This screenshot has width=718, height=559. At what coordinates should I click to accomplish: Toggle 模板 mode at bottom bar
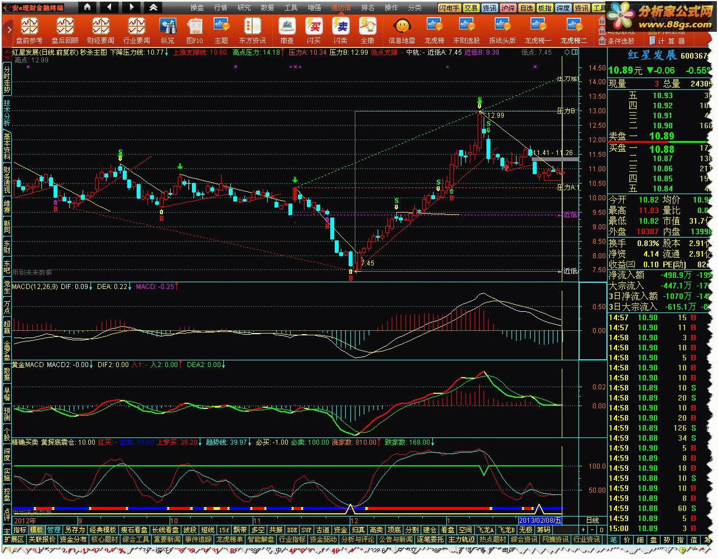pos(36,530)
